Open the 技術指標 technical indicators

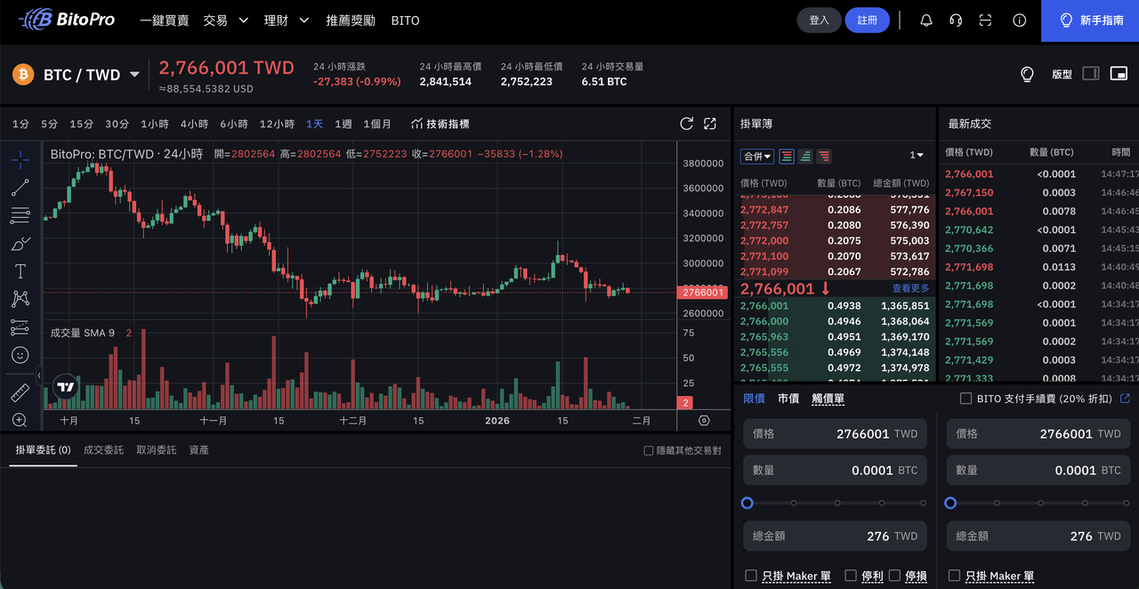click(x=440, y=124)
